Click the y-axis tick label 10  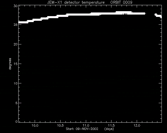(x=16, y=83)
